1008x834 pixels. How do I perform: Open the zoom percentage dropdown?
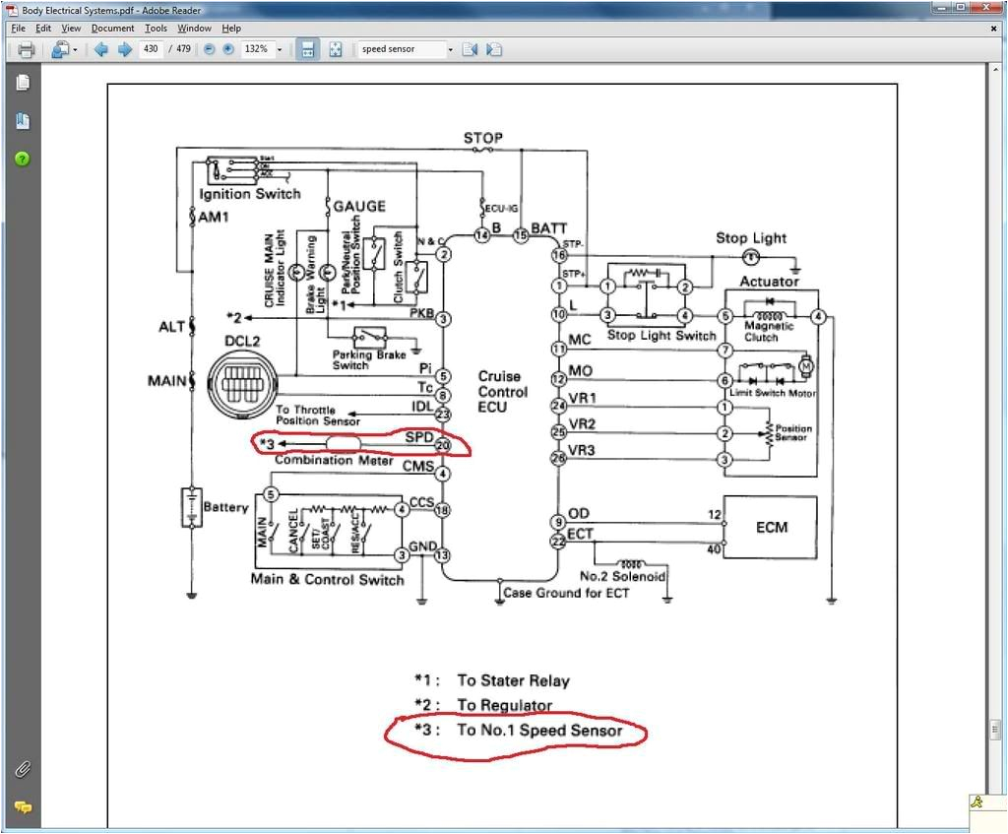click(x=279, y=49)
